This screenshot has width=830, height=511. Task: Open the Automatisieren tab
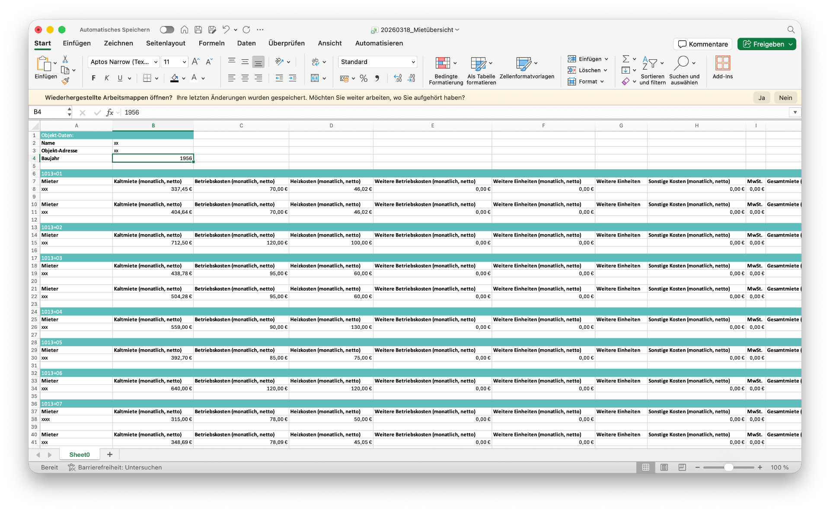(379, 43)
